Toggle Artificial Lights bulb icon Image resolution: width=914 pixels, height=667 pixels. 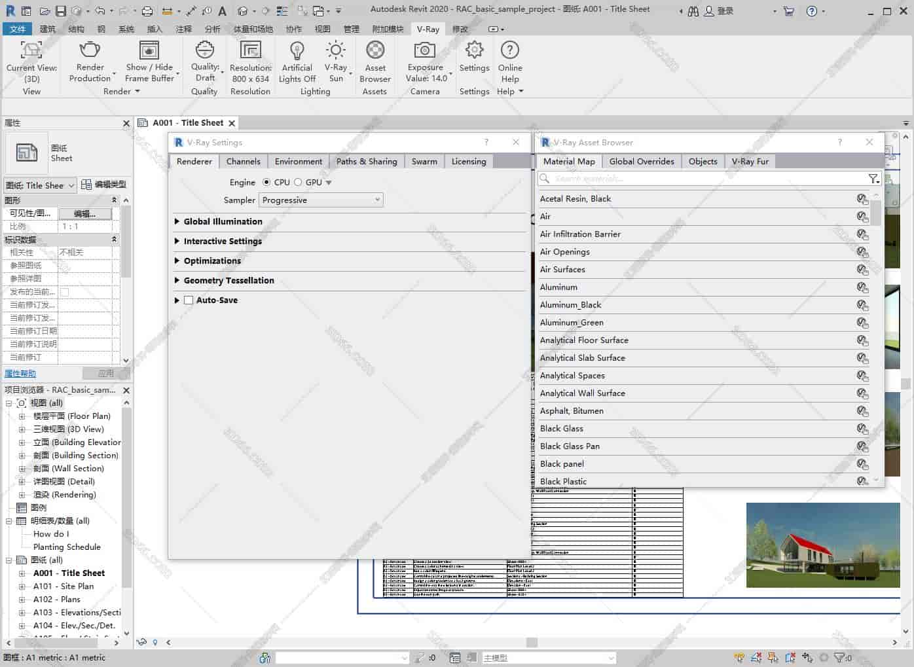[297, 50]
